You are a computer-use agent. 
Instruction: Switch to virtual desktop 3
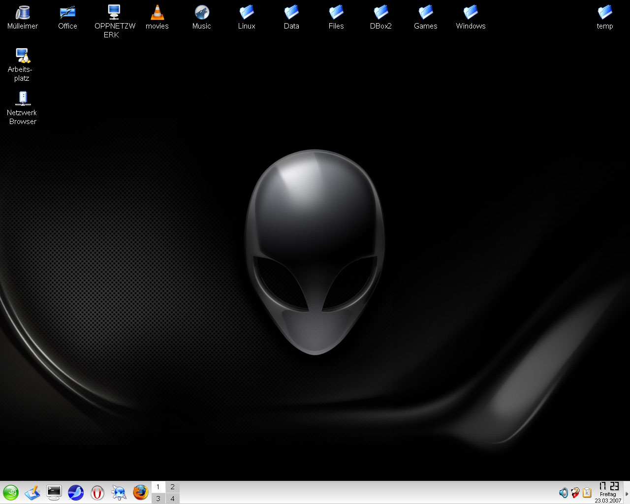click(158, 498)
